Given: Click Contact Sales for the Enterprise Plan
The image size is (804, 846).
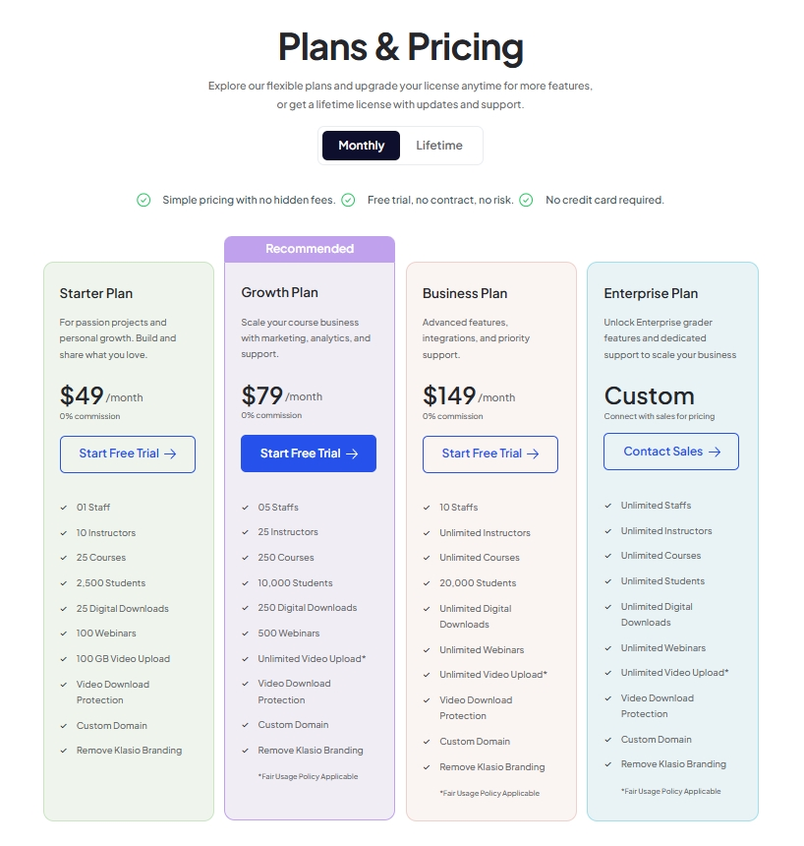Looking at the screenshot, I should tap(670, 451).
